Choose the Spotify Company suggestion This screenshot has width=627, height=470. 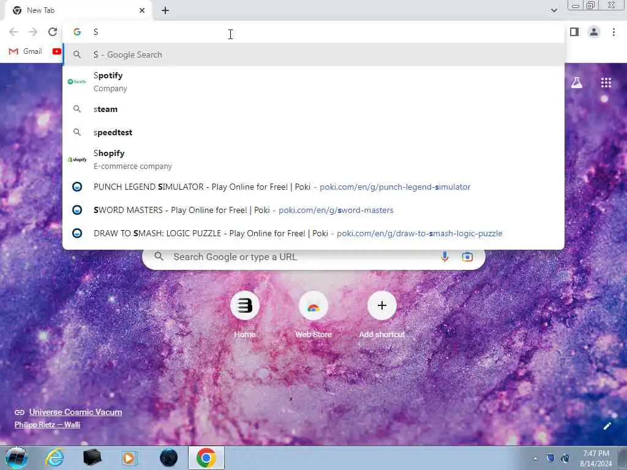[313, 81]
